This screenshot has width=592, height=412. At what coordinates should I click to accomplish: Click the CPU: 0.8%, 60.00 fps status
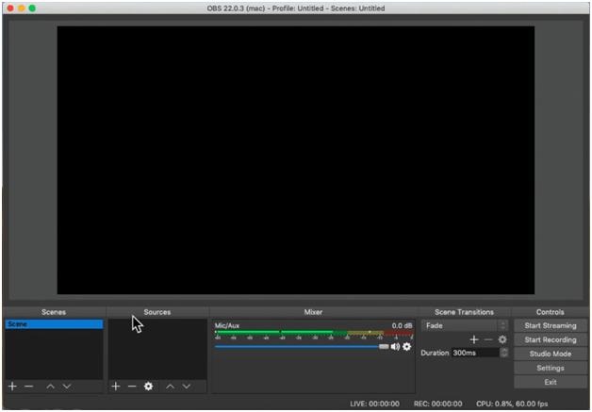pyautogui.click(x=512, y=404)
